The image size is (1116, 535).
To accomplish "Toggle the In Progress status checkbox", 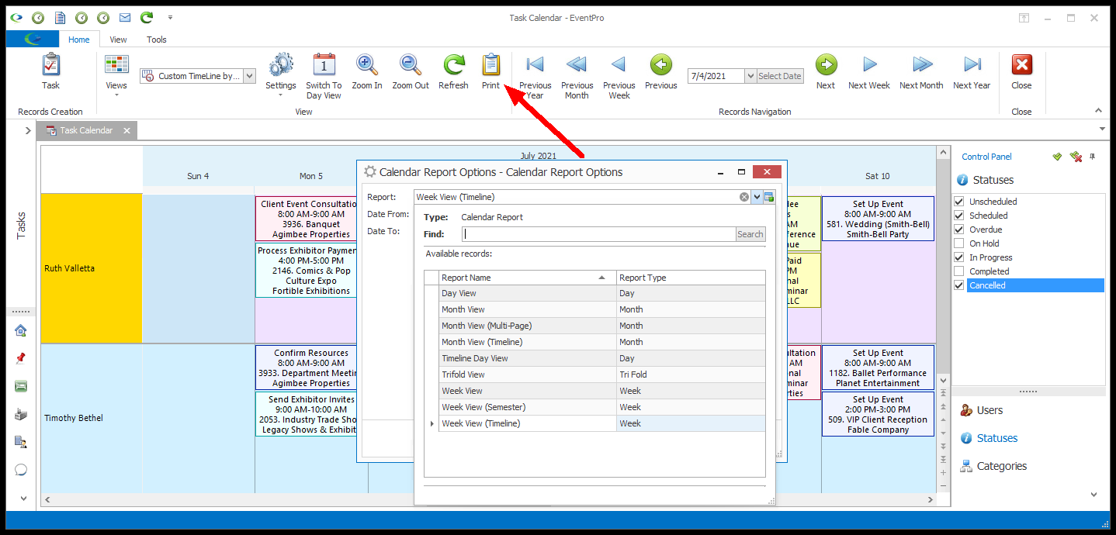I will pyautogui.click(x=959, y=257).
